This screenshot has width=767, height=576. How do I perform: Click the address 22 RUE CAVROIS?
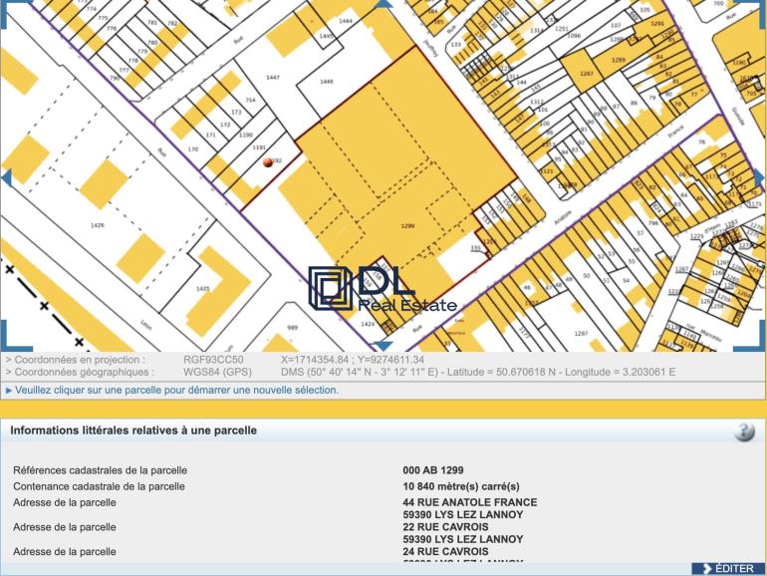445,527
